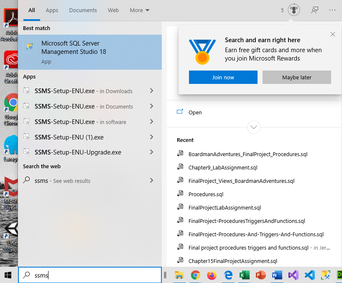The width and height of the screenshot is (342, 283).
Task: Open Word from the taskbar
Action: 277,275
